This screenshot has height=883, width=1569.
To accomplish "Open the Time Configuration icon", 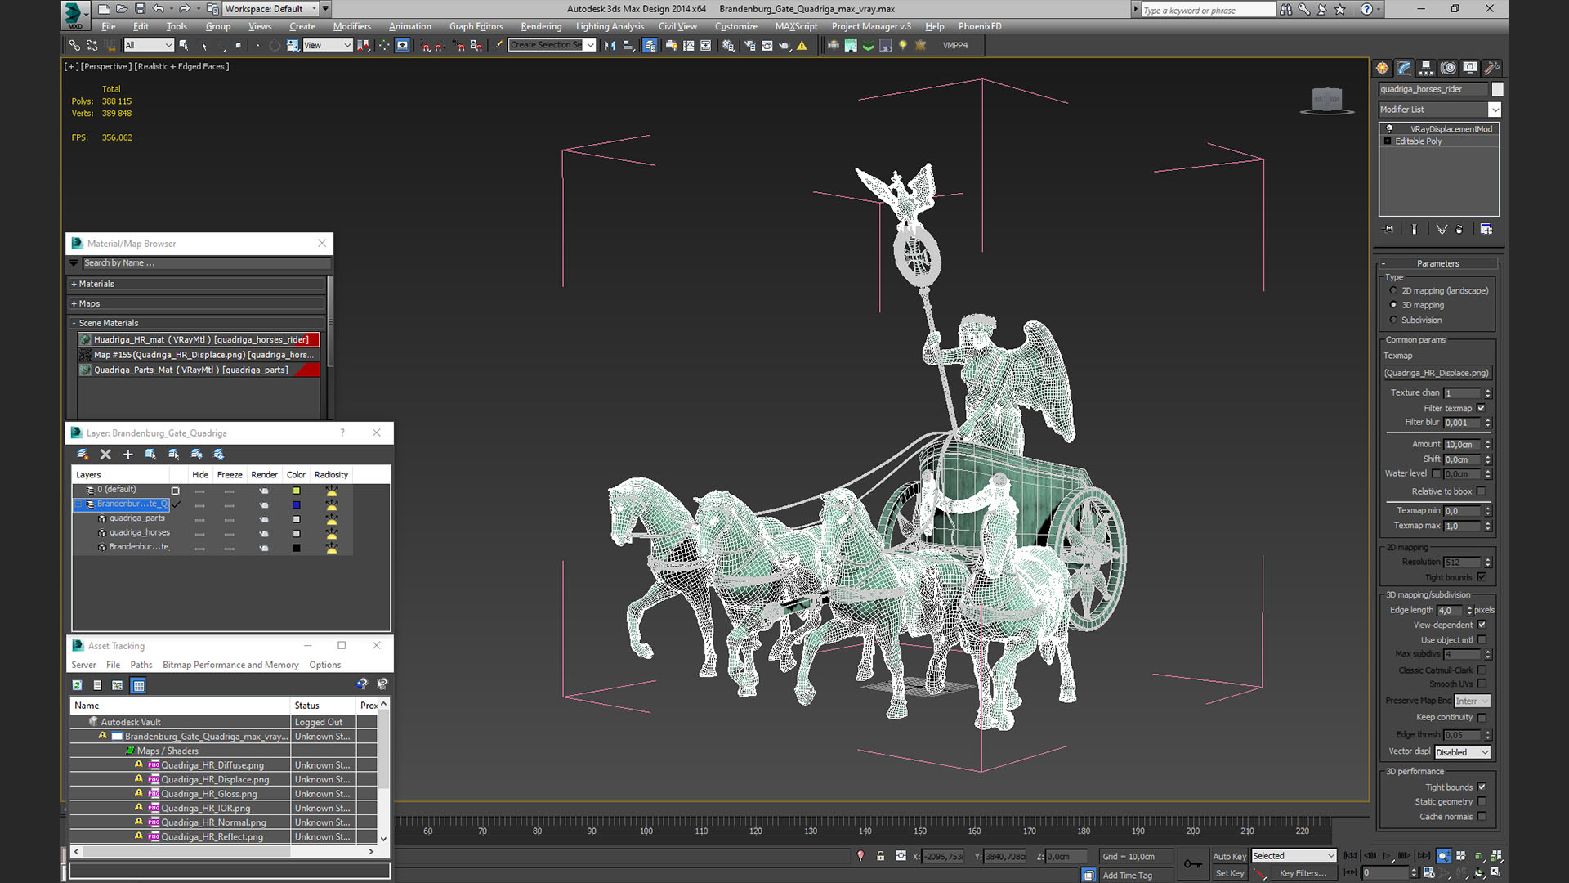I will pyautogui.click(x=1429, y=872).
